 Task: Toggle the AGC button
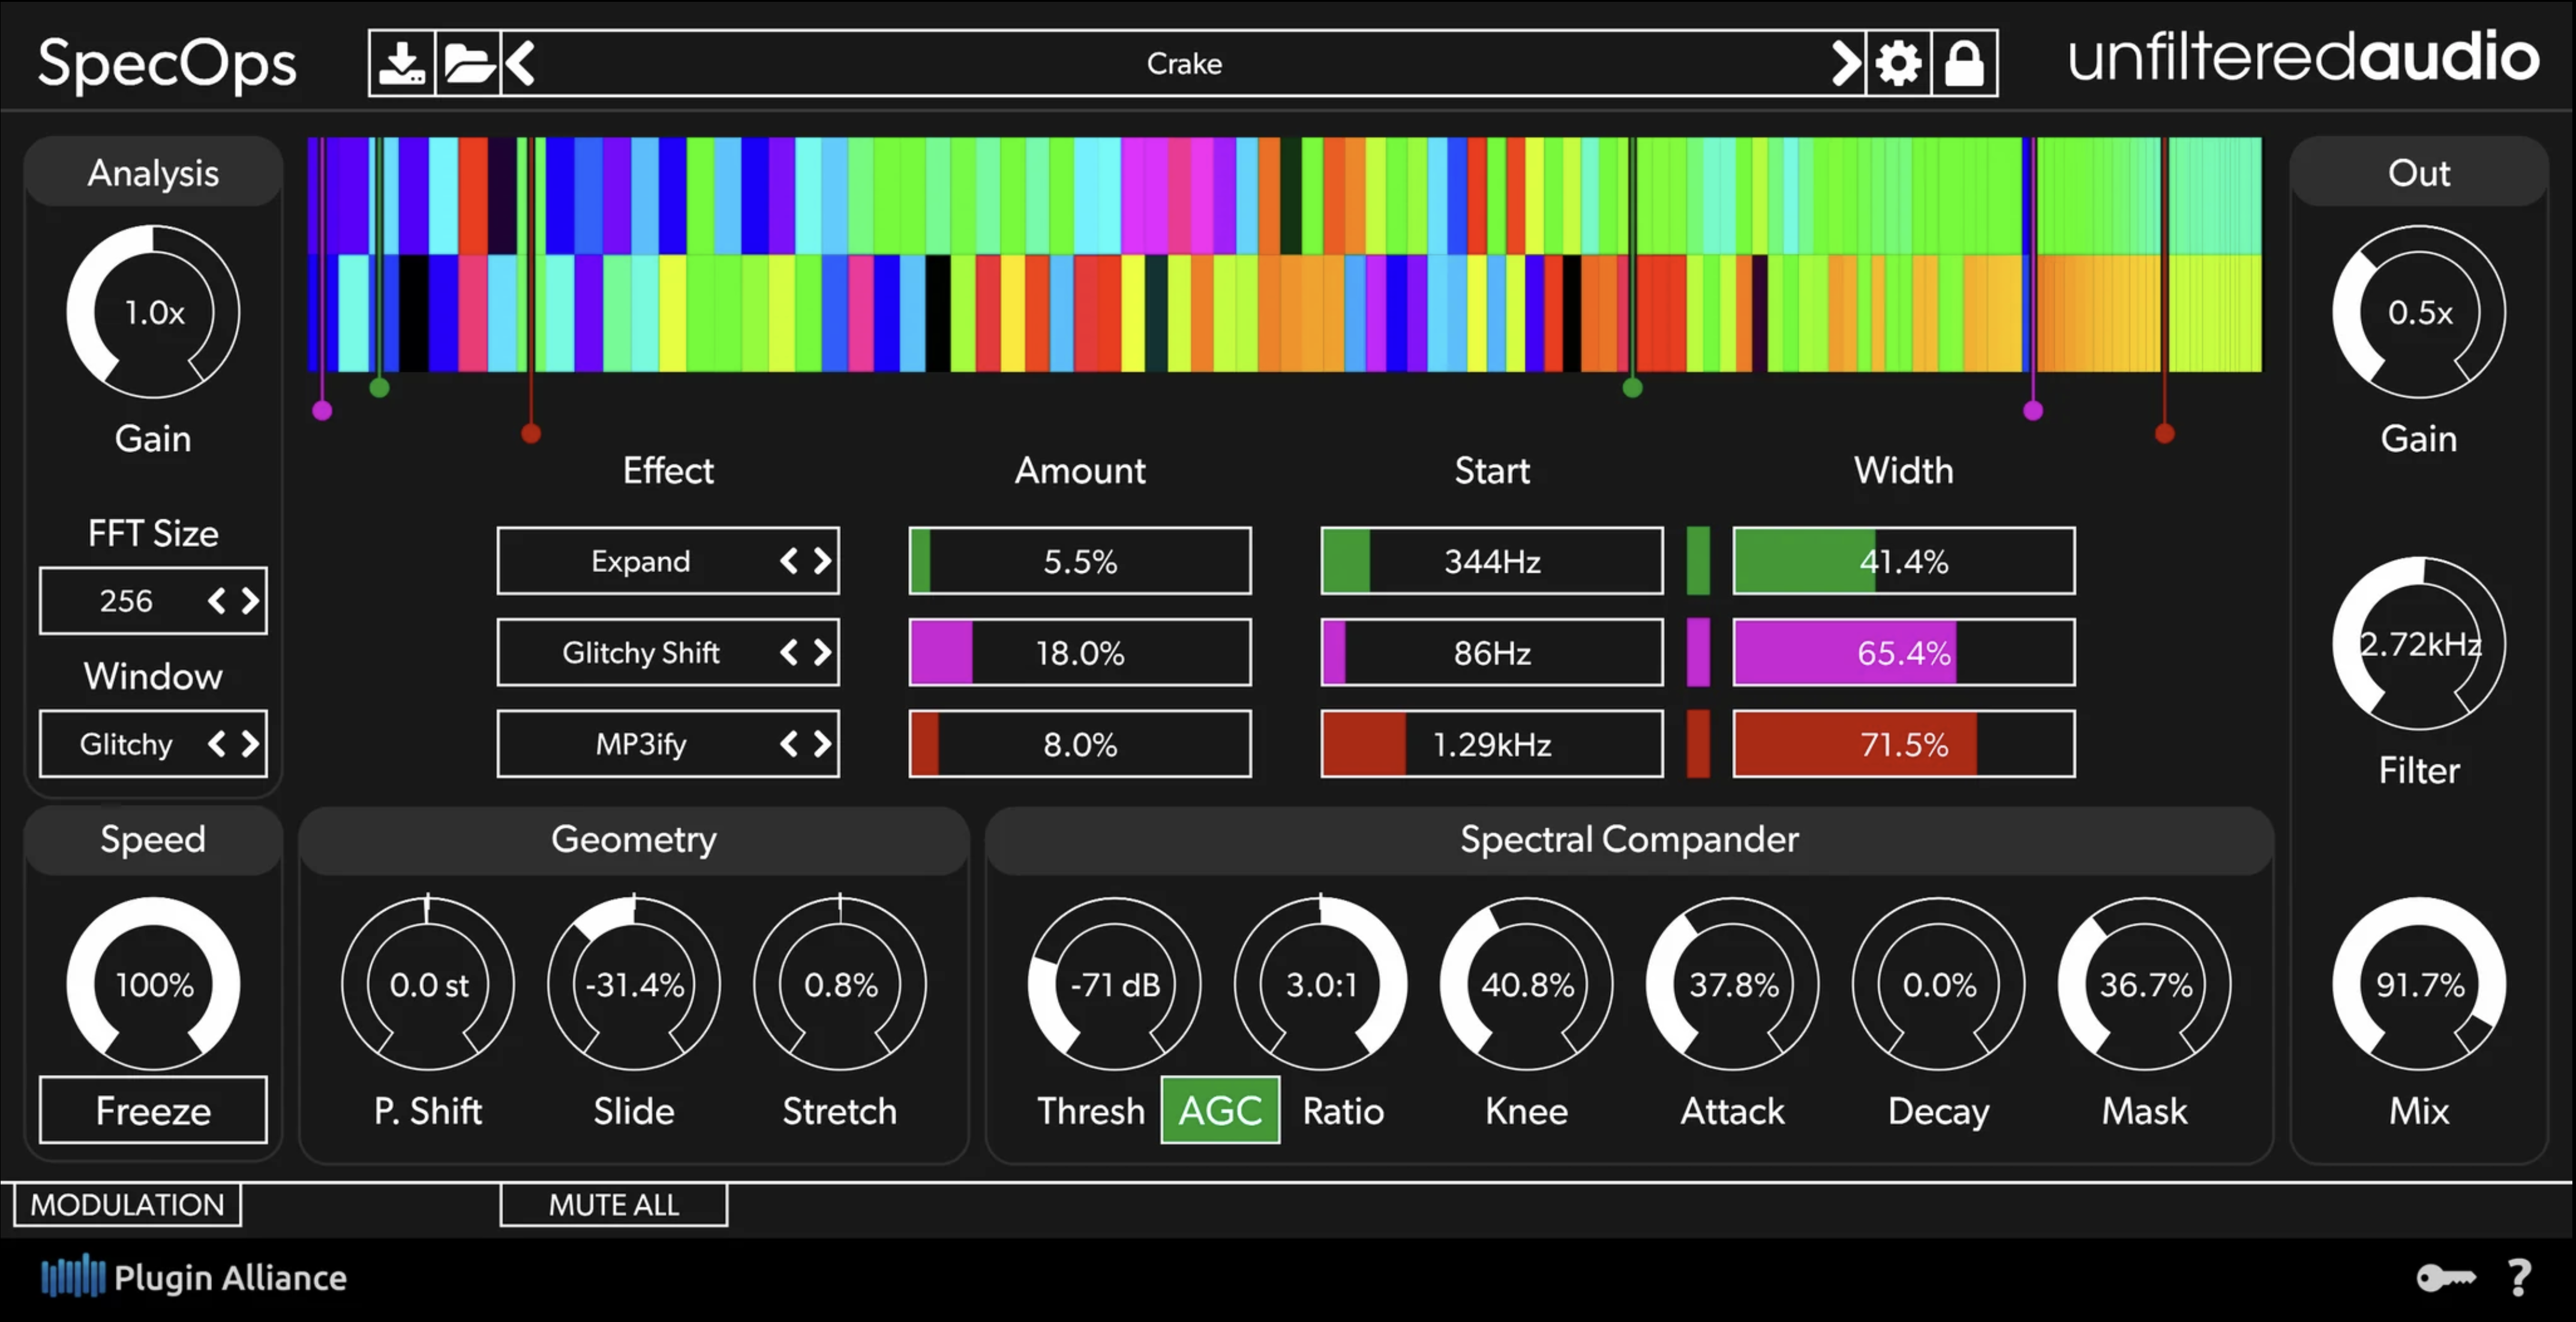1220,1110
